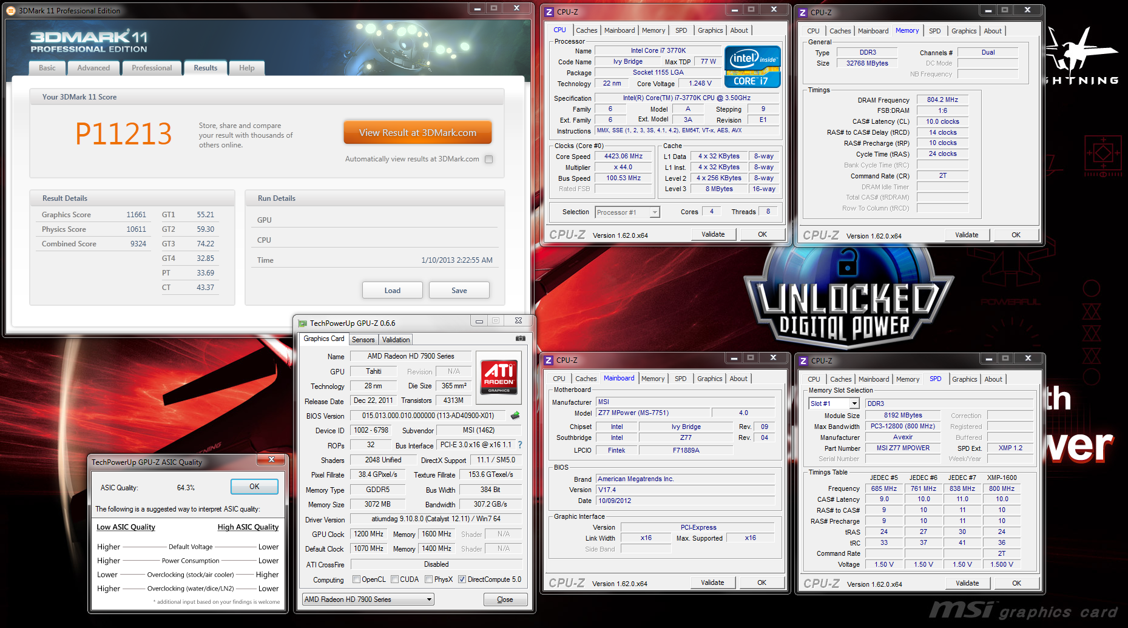Screen dimensions: 1128x628
Task: Click the ATI CrossFire status Disabled
Action: [x=436, y=564]
